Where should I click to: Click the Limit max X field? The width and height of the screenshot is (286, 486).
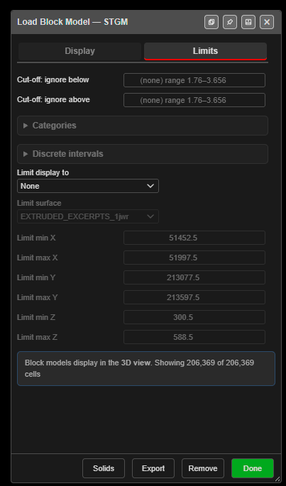(194, 258)
